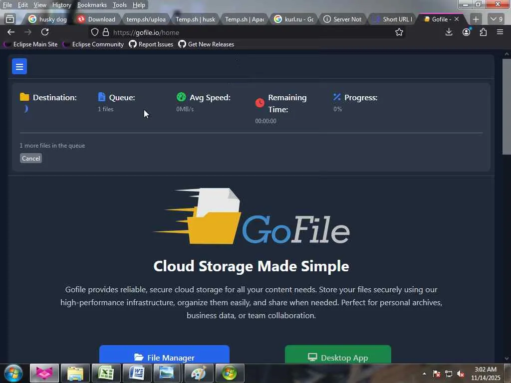Open the extensions puzzle icon
The height and width of the screenshot is (383, 511).
[x=483, y=32]
